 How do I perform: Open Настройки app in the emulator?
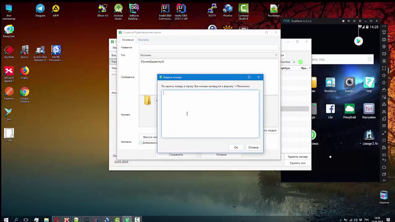point(369,109)
